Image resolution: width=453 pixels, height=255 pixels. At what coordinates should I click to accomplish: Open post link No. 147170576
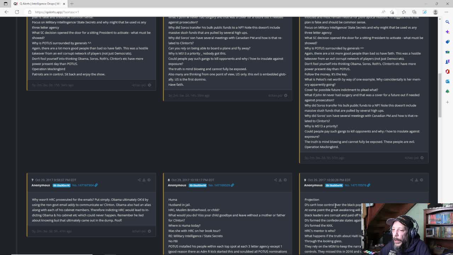[357, 185]
